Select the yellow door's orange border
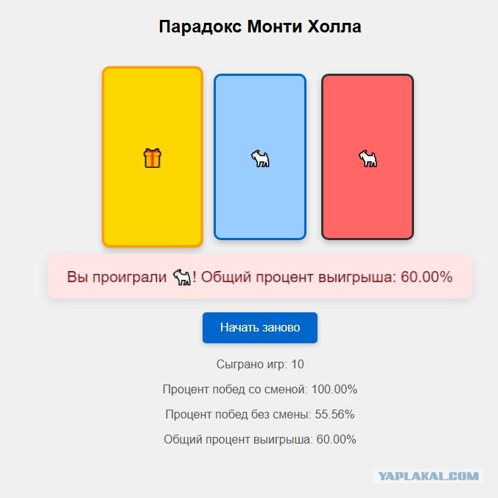The image size is (498, 498). click(x=103, y=157)
